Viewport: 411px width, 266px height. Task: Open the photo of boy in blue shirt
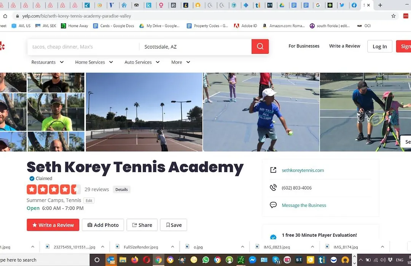261,112
